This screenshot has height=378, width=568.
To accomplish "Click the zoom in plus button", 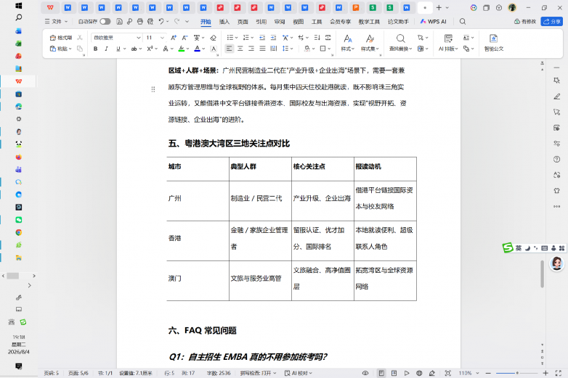I will click(x=545, y=373).
